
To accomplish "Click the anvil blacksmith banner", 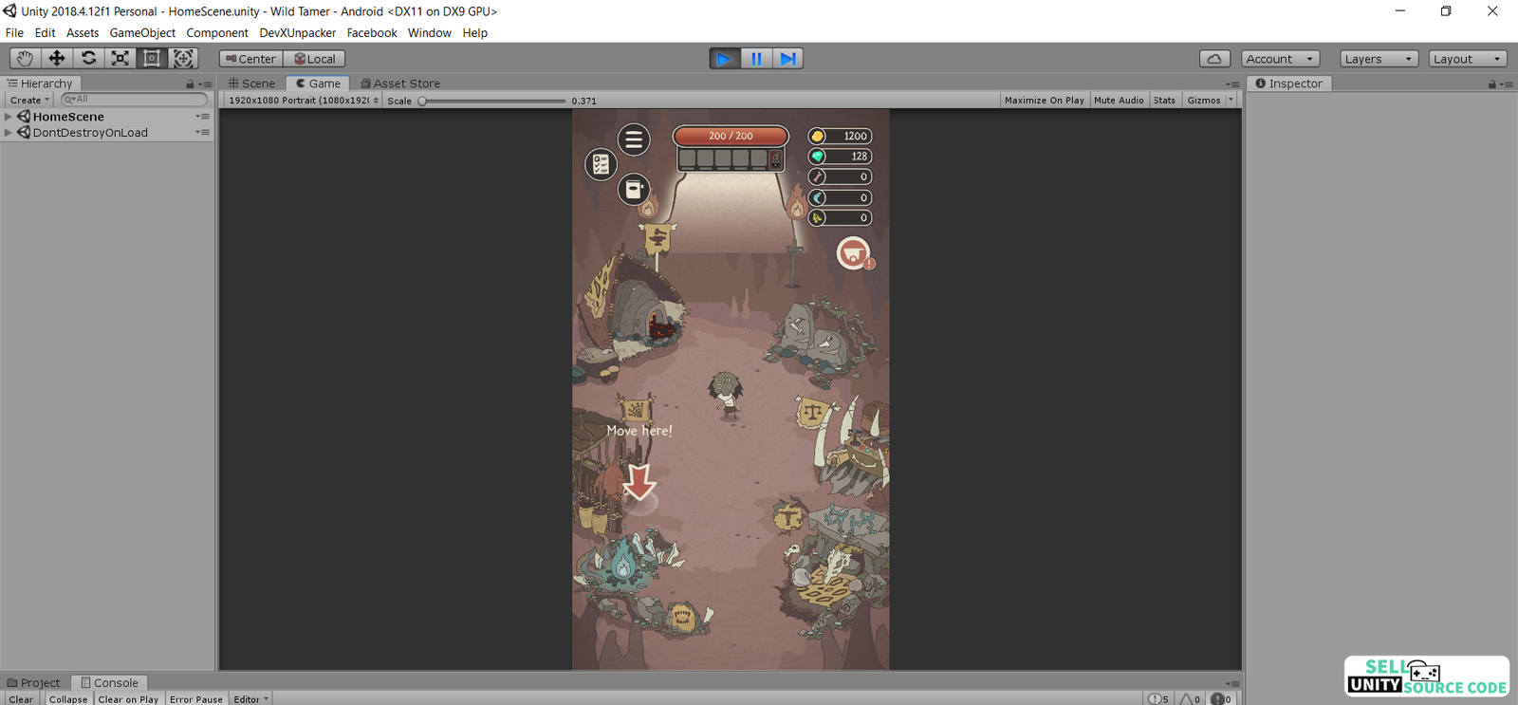I will 657,237.
